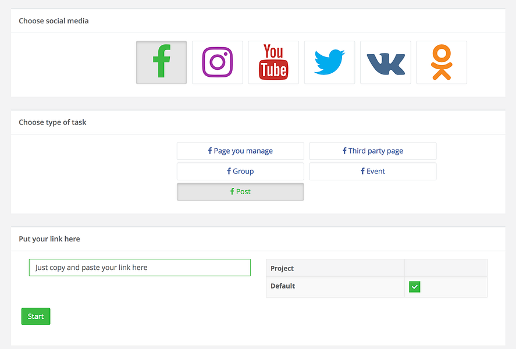
Task: Select the Facebook social media icon
Action: tap(161, 62)
